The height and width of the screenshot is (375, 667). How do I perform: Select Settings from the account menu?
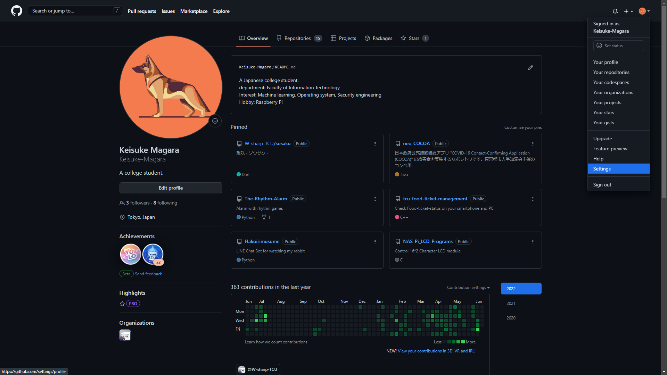[x=602, y=169]
